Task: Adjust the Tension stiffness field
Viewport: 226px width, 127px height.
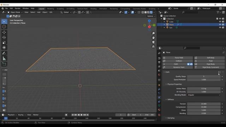Action: pos(204,104)
